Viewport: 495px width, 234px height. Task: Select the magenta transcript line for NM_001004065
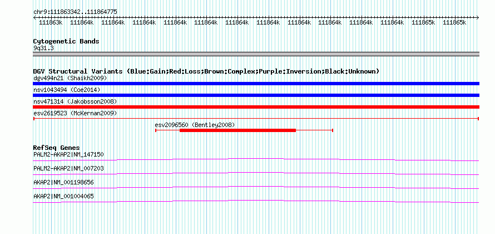point(256,201)
